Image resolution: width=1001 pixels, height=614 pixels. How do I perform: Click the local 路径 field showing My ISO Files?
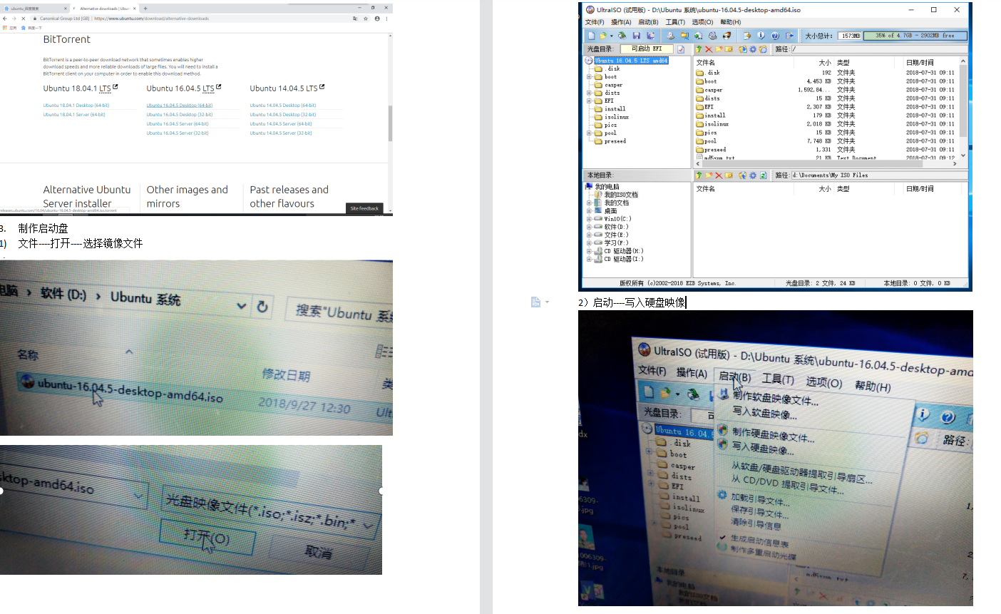(x=878, y=175)
